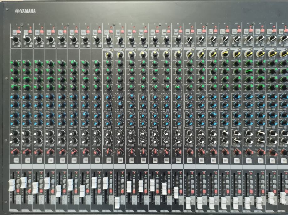Image resolution: width=288 pixels, height=215 pixels.
Task: Click the green LOW EQ knob on channel 2
Action: tap(27, 88)
